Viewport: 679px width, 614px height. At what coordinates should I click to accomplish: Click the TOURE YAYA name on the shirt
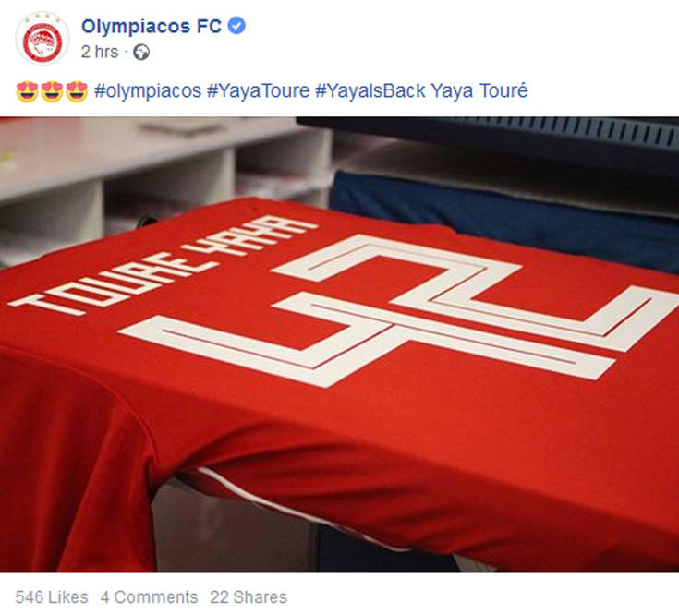164,265
